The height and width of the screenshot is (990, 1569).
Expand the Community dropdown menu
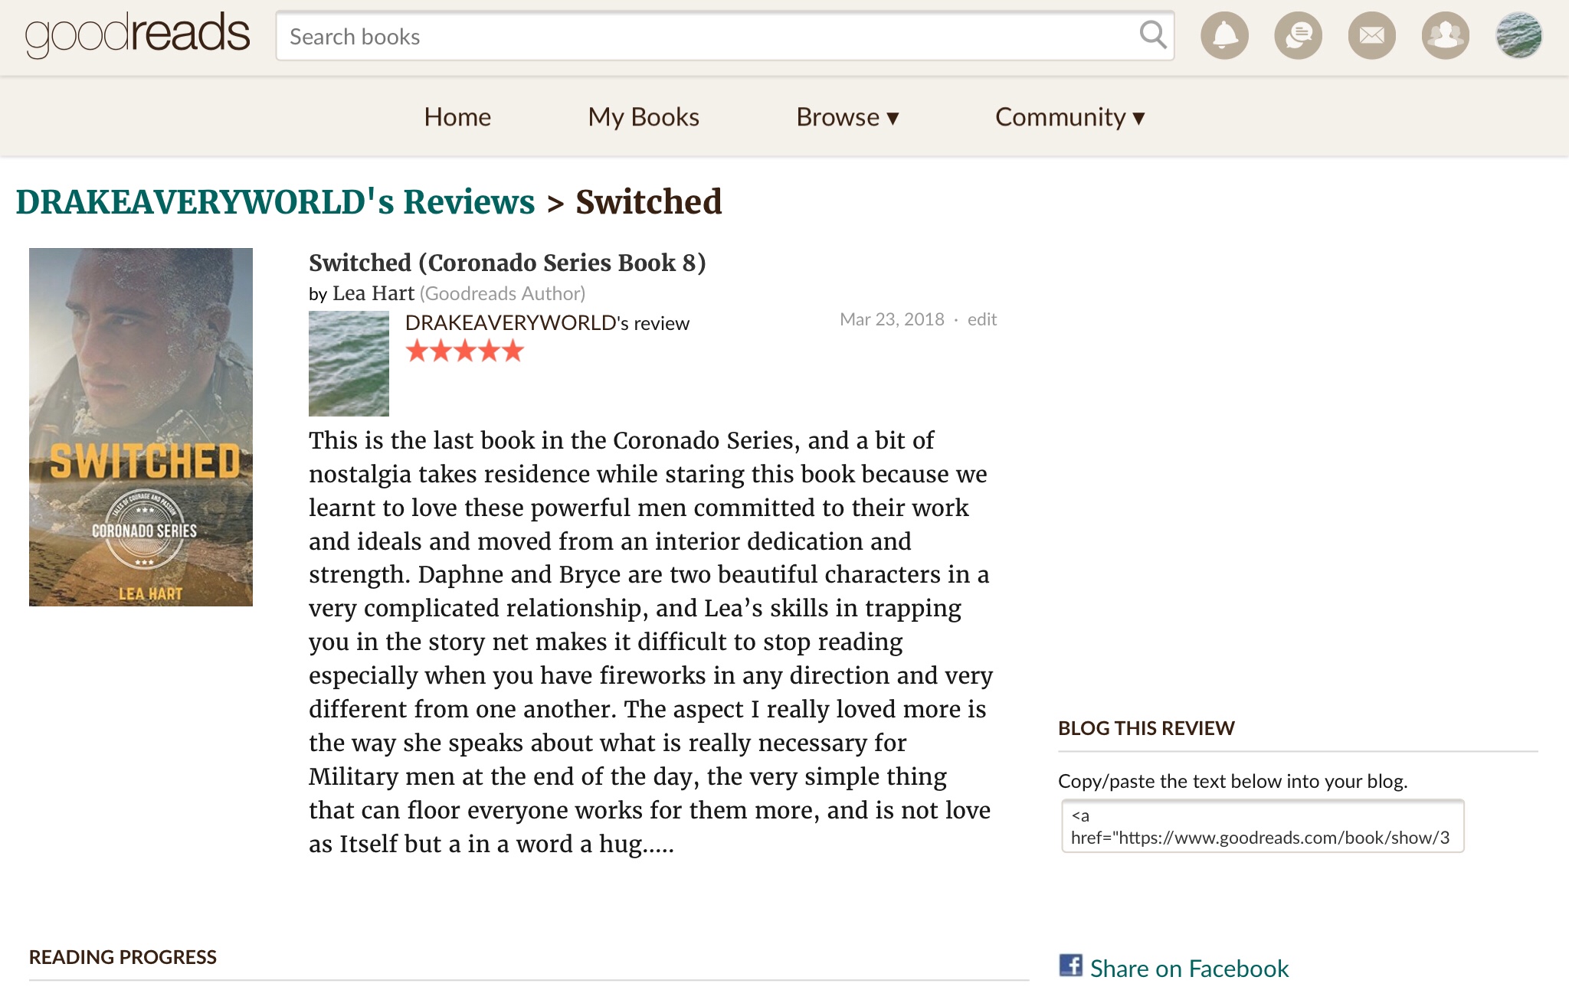(x=1069, y=117)
